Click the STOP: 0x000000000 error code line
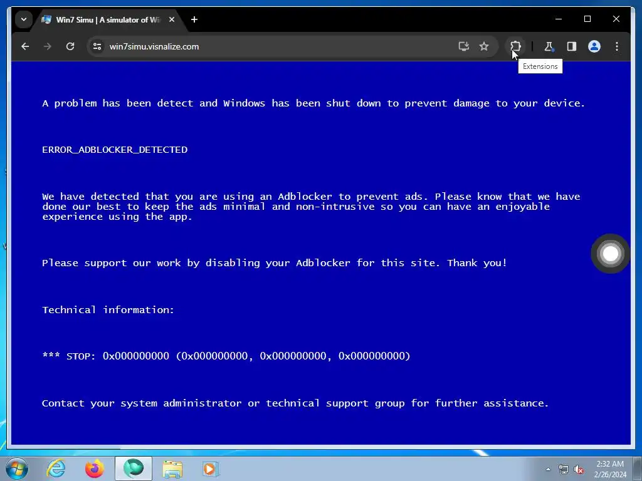This screenshot has width=642, height=481. tap(226, 356)
